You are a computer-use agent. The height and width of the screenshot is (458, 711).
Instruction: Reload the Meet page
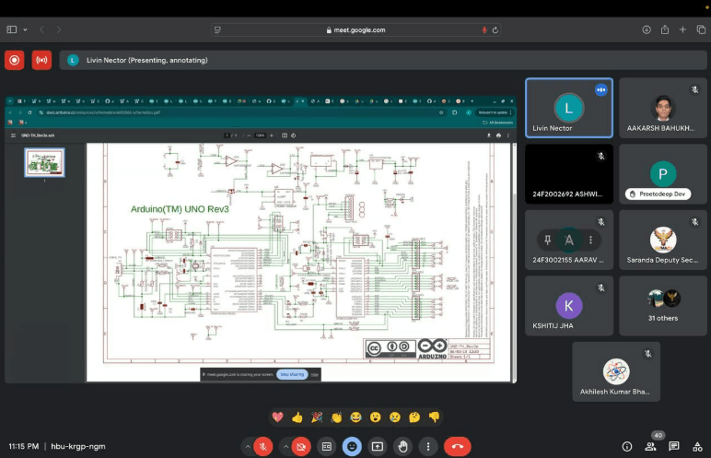coord(495,30)
